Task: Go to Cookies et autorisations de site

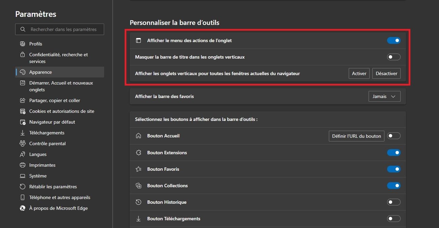Action: coord(62,111)
